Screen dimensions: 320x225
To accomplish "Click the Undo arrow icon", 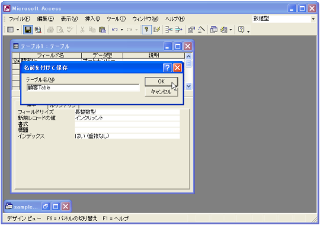I will click(x=115, y=30).
